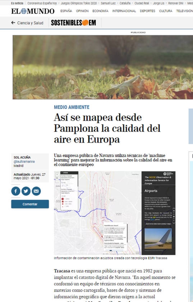
Task: Click the 'Madrid' location under author
Action: click(x=18, y=166)
